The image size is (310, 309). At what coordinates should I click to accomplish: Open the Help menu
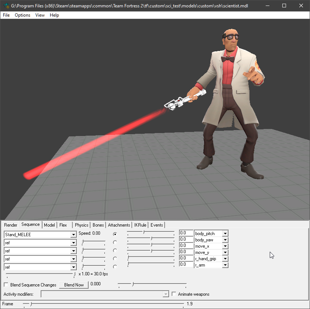54,15
